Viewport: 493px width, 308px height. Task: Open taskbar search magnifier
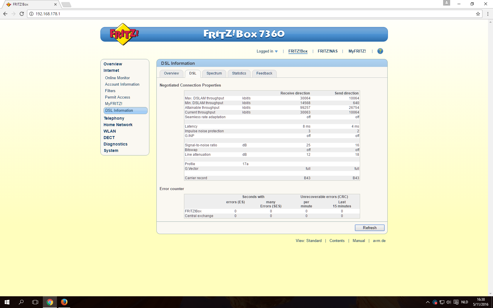(21, 302)
